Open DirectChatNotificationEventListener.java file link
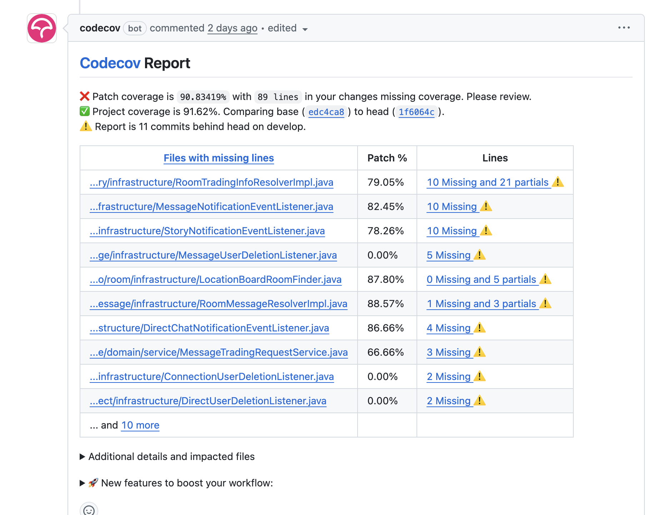 [209, 328]
